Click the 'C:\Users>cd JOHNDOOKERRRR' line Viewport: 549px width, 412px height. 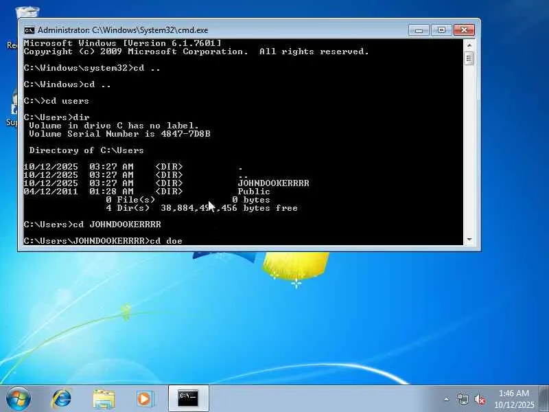(93, 225)
